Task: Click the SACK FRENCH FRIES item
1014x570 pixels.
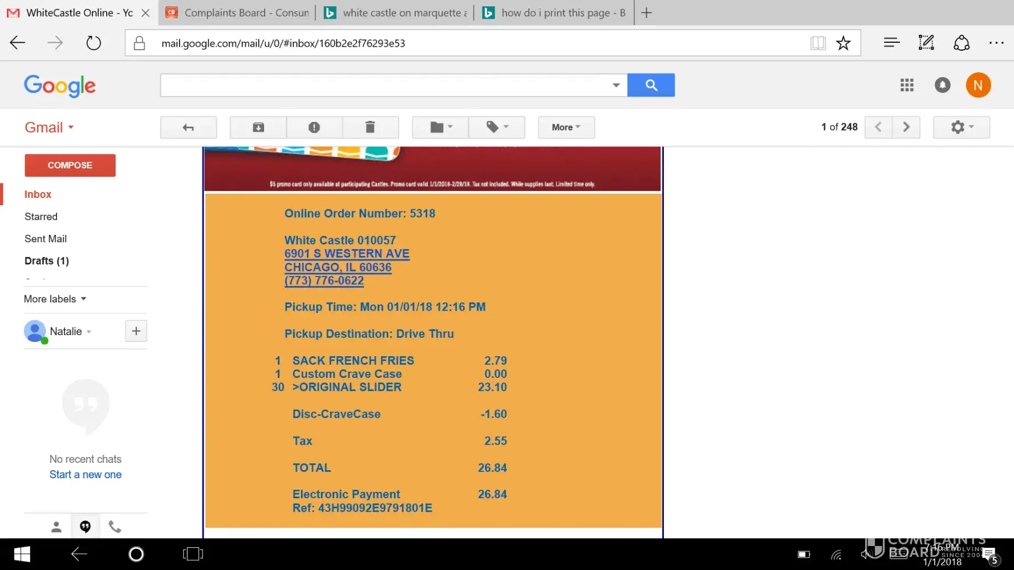Action: tap(353, 361)
